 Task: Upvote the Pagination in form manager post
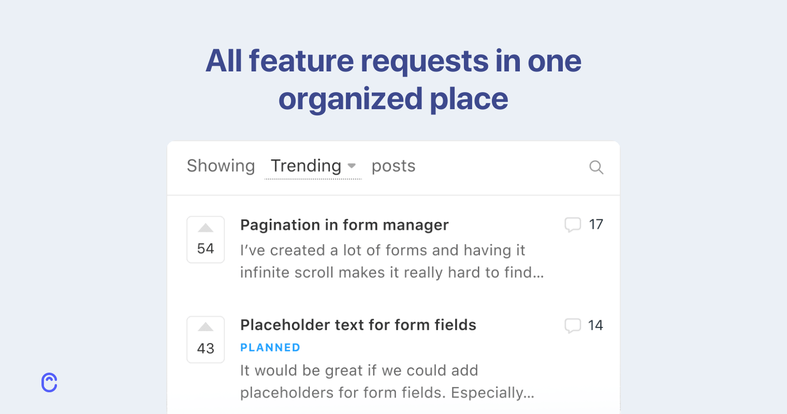pyautogui.click(x=206, y=228)
